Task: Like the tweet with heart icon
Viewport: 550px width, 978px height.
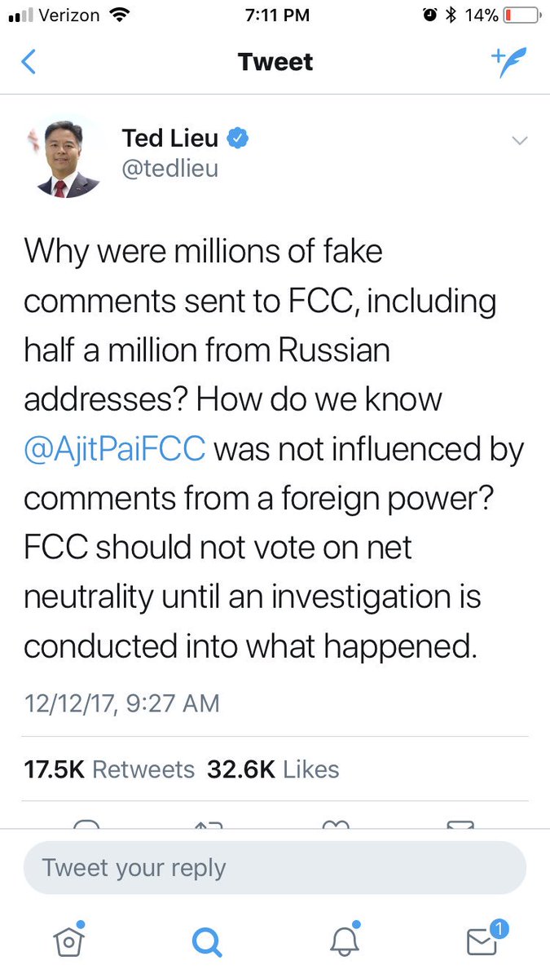Action: (x=335, y=826)
